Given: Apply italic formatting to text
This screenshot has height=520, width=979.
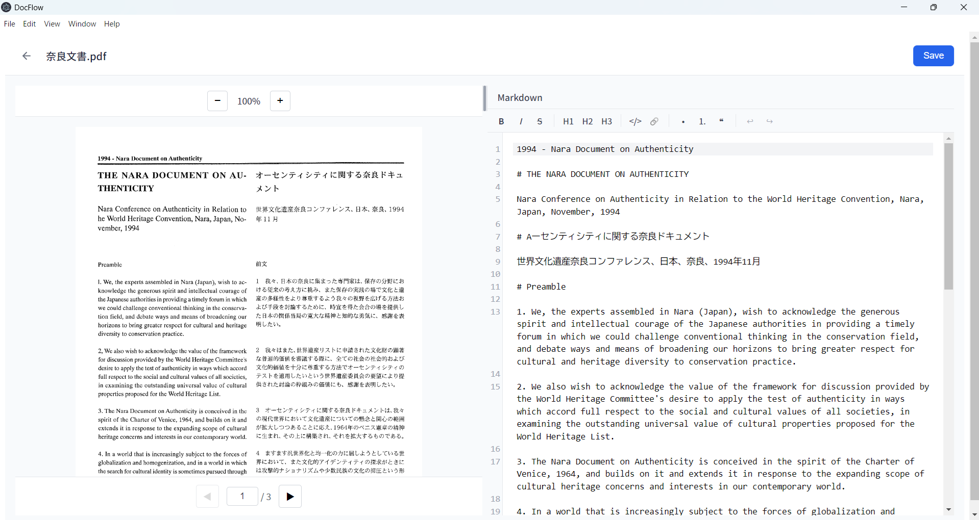Looking at the screenshot, I should [521, 121].
